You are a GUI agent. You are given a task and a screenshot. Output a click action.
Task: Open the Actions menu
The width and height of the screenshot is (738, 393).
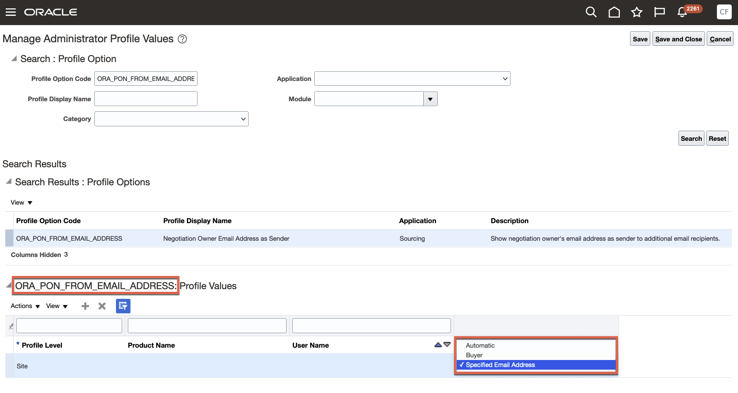tap(25, 306)
